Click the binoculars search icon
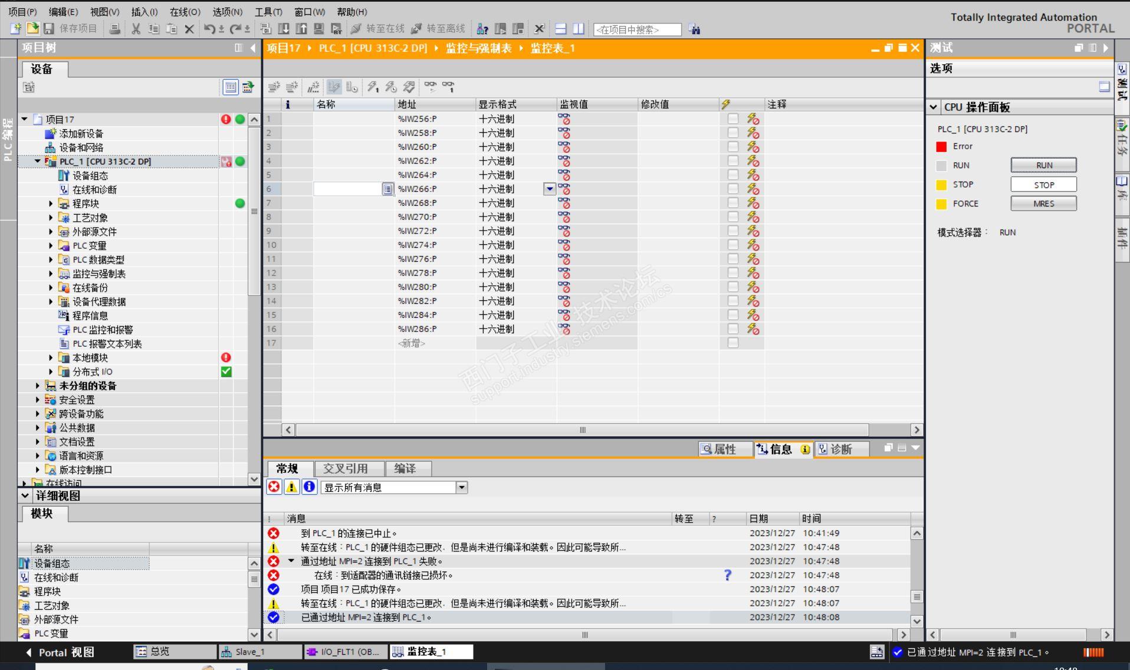 (695, 29)
